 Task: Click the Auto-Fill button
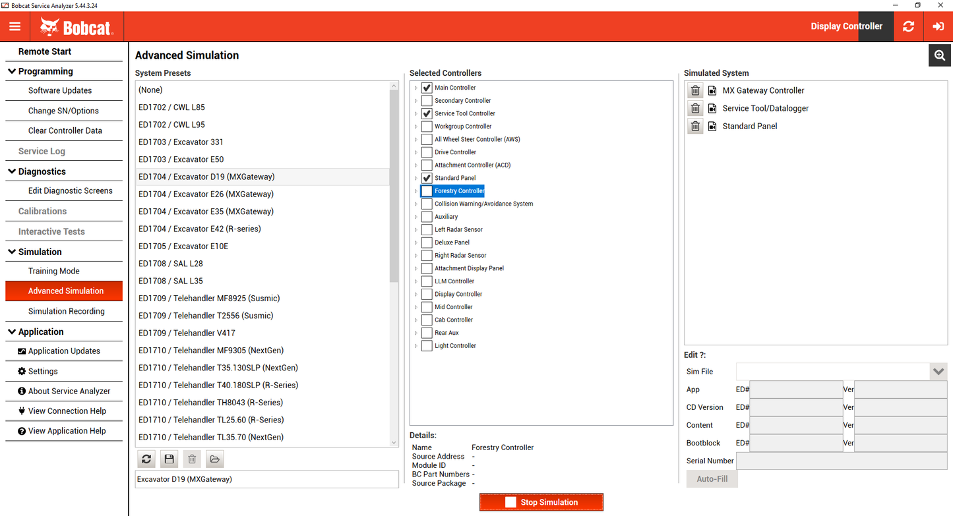(x=712, y=479)
